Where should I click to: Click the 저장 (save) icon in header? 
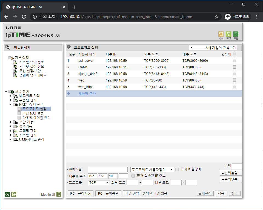[x=228, y=34]
